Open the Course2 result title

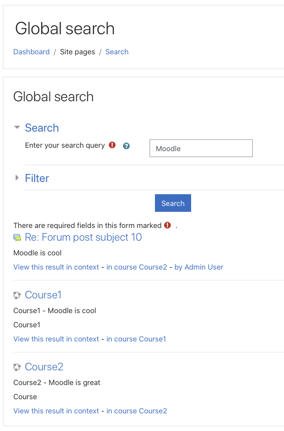tap(44, 367)
